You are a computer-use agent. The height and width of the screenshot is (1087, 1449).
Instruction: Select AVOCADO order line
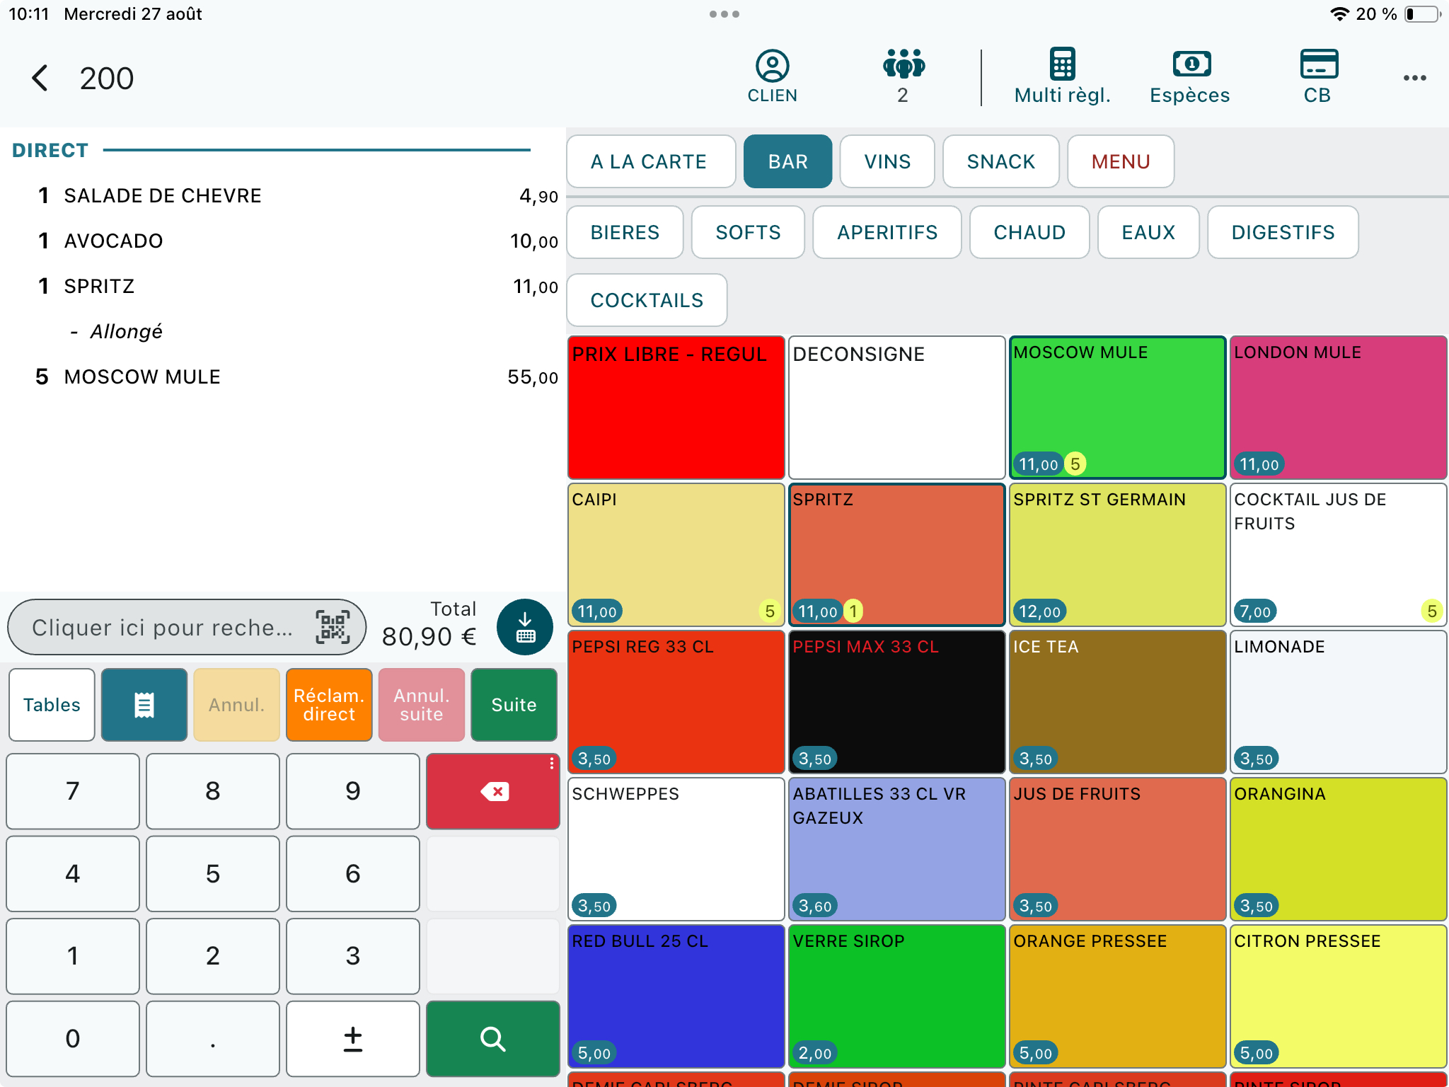point(283,241)
